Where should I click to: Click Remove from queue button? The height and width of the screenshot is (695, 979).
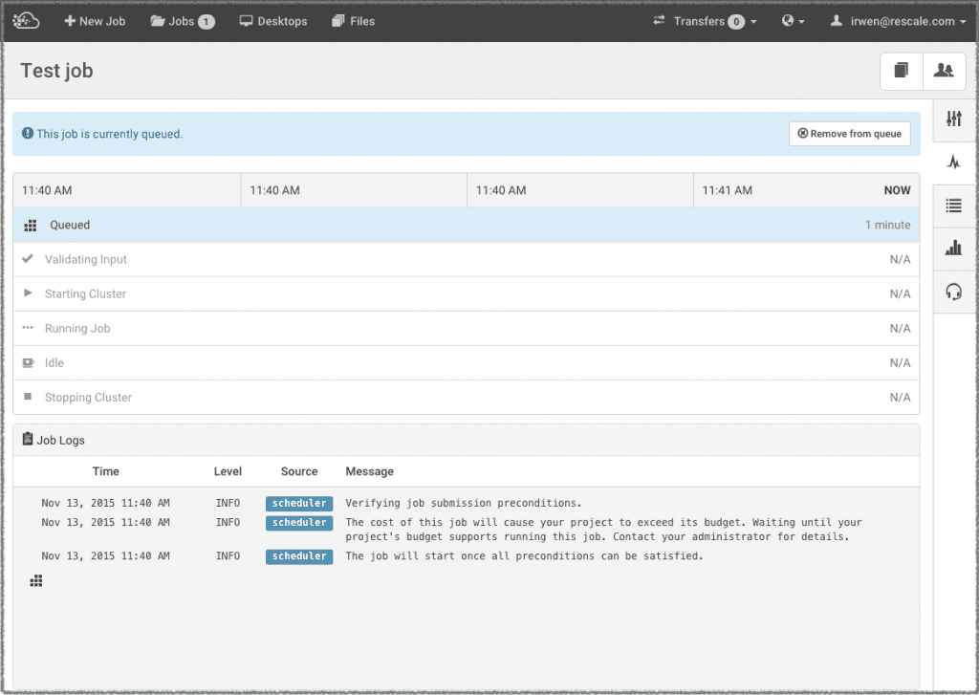point(849,134)
